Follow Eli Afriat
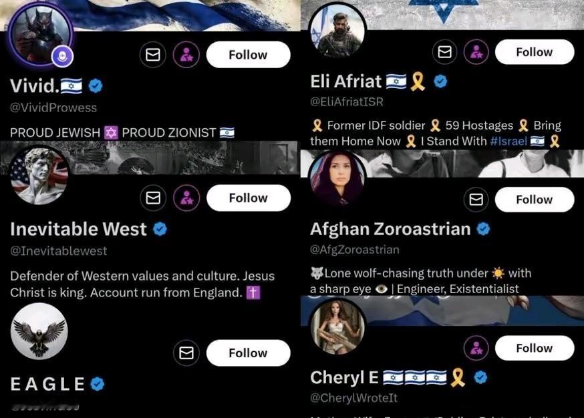 (x=535, y=51)
